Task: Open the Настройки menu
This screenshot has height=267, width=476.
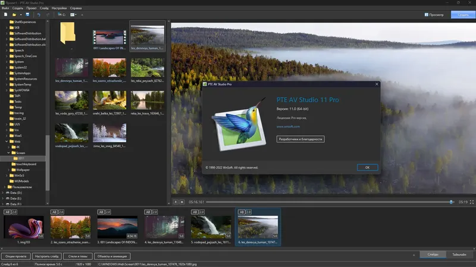Action: (x=59, y=8)
